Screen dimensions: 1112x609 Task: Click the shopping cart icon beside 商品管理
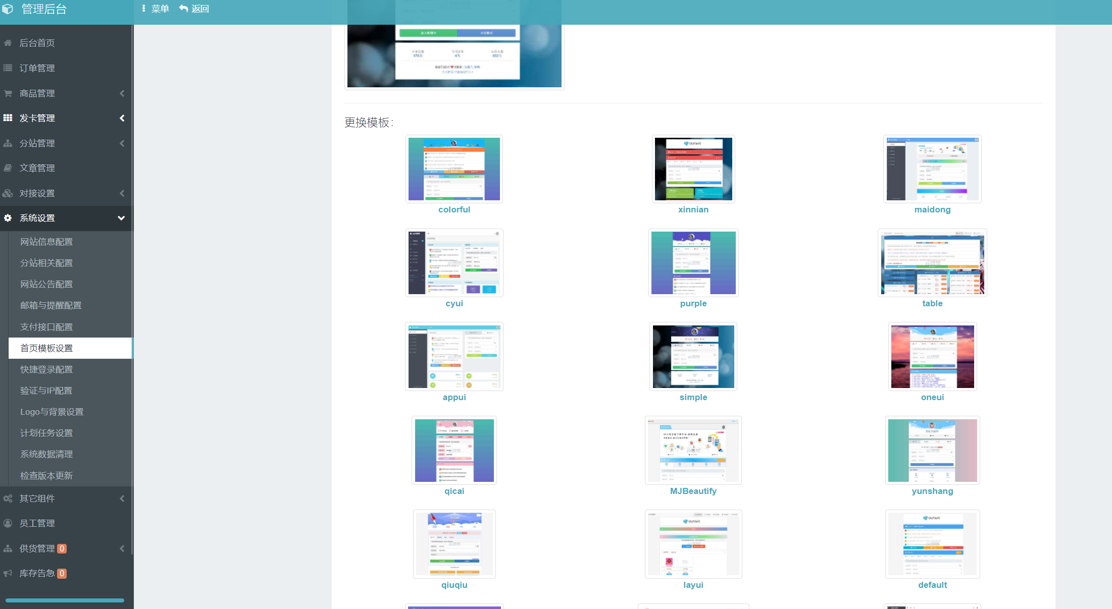pyautogui.click(x=8, y=93)
